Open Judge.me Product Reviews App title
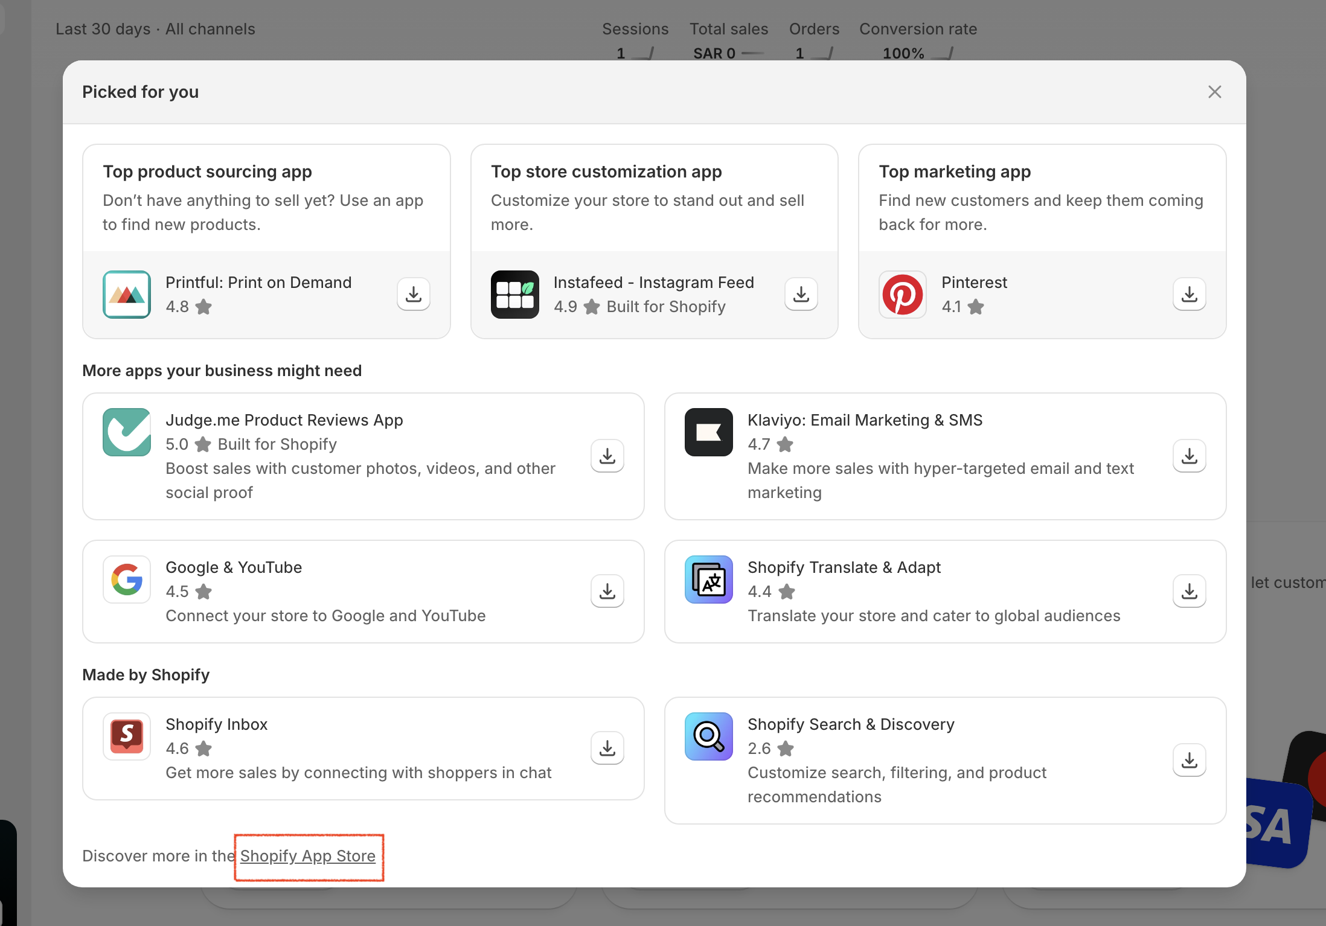This screenshot has height=926, width=1326. (284, 420)
